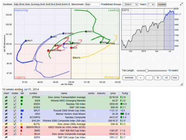Click the fit button
The image size is (186, 140).
[158, 78]
